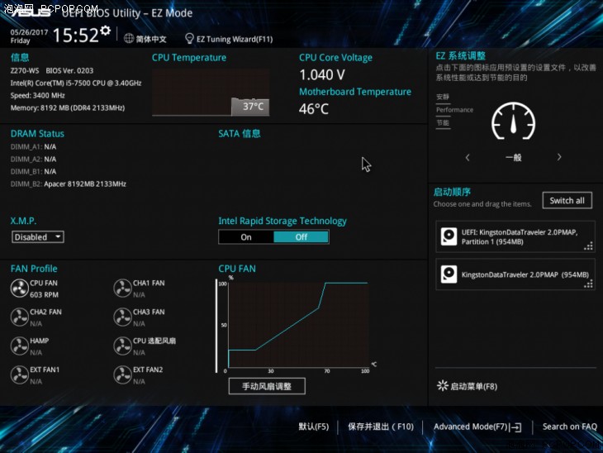Grab the drag handle on second Kingston entry

click(588, 284)
